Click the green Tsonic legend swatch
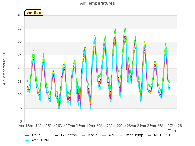This screenshot has height=146, width=195. click(83, 136)
